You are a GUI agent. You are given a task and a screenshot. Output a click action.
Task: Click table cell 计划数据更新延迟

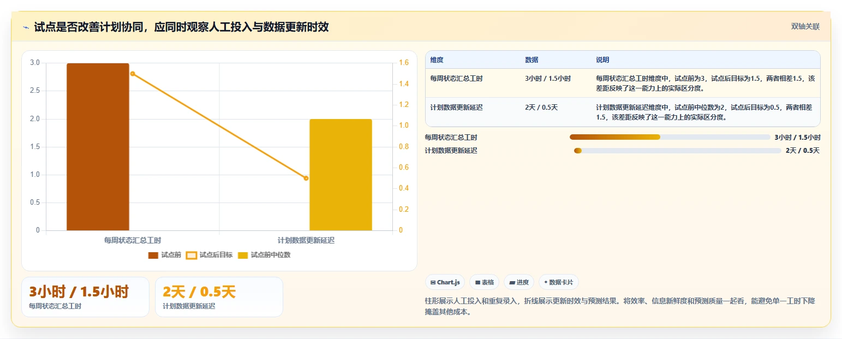point(456,108)
